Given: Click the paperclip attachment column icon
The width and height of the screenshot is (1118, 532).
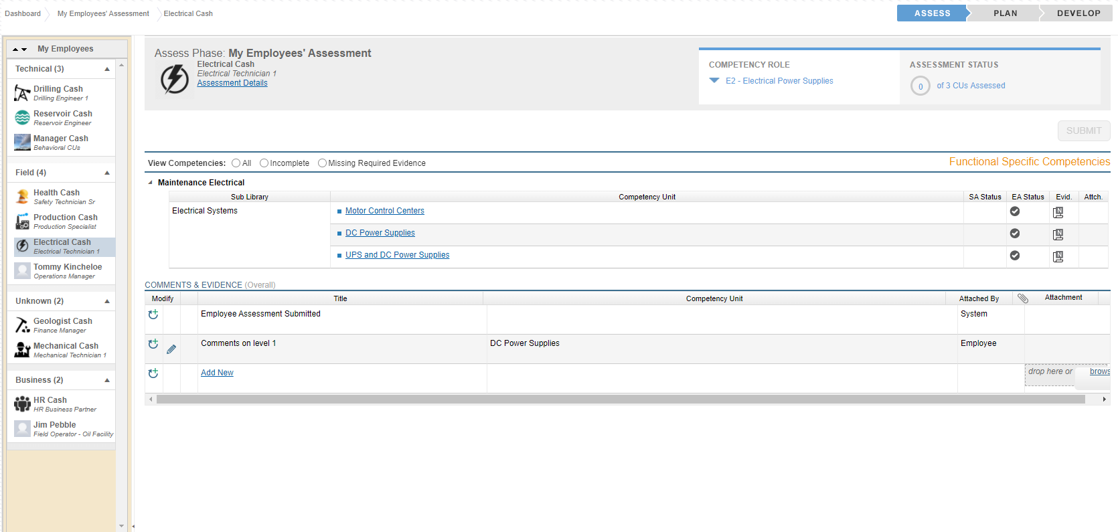Looking at the screenshot, I should [x=1022, y=298].
